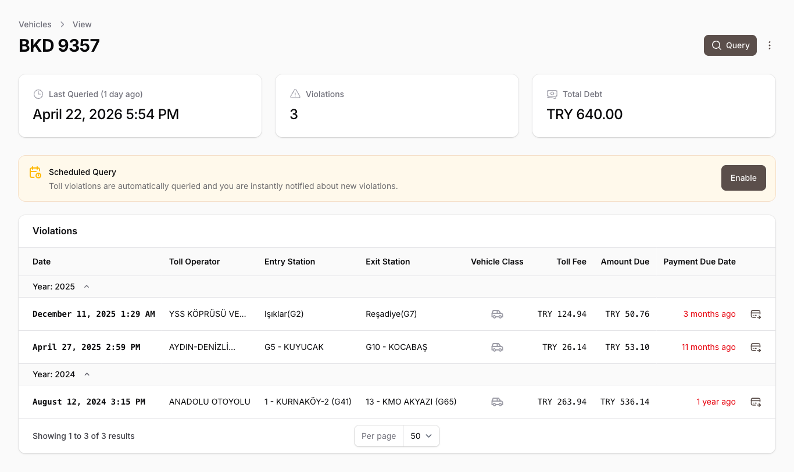Open the Per page dropdown showing 50
The height and width of the screenshot is (472, 794).
click(421, 436)
